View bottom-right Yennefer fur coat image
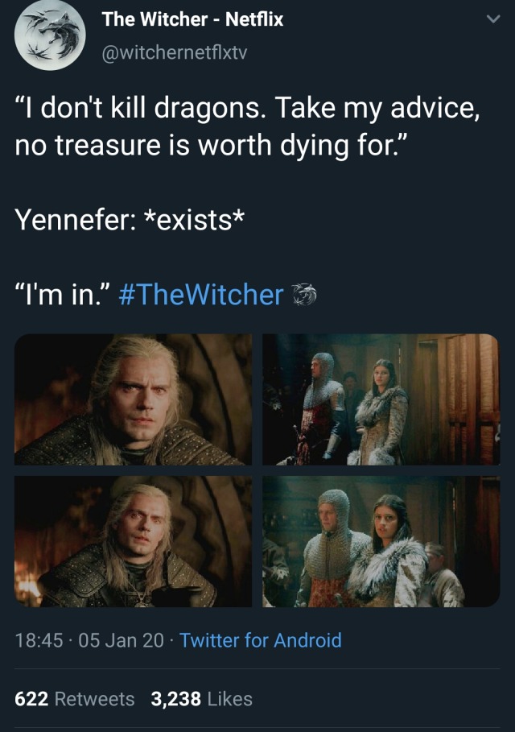Image resolution: width=515 pixels, height=732 pixels. [x=381, y=541]
